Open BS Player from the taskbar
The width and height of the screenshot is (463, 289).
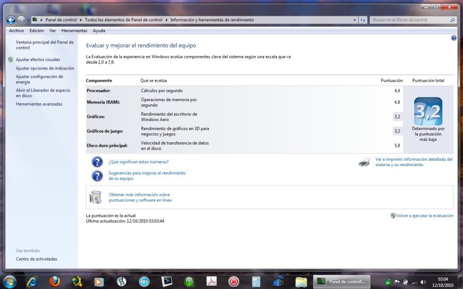(x=144, y=282)
